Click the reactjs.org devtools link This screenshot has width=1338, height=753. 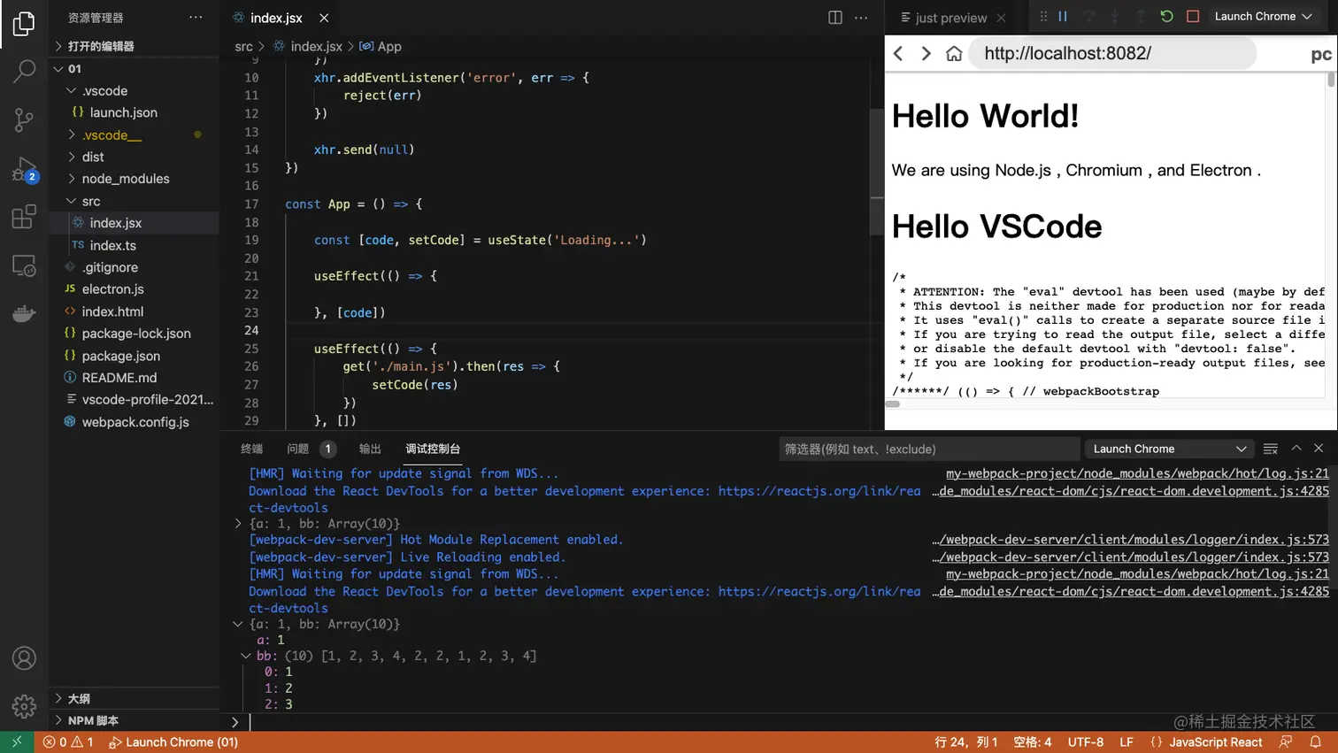(x=819, y=491)
